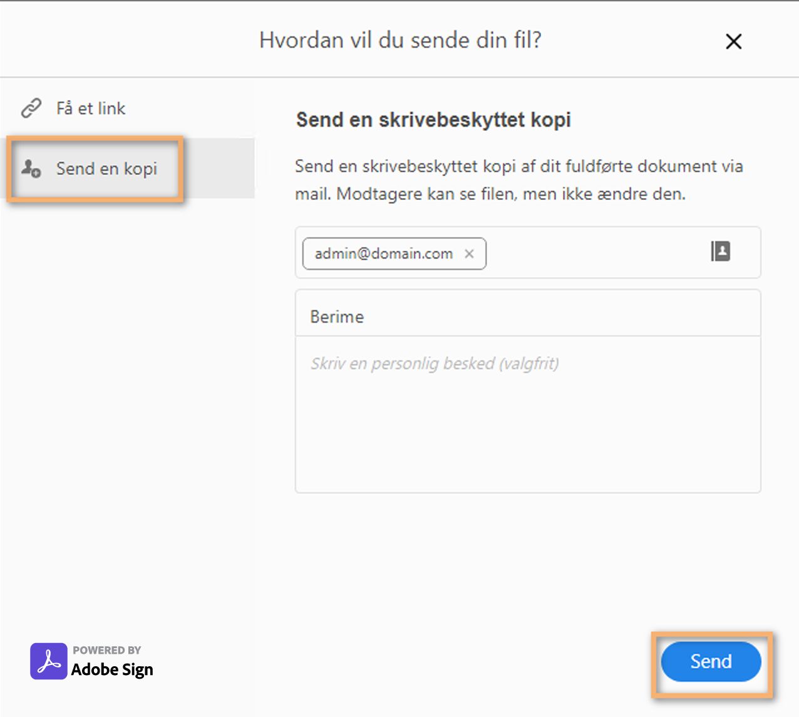Close the 'Hvordan vil du sende din fil?' dialog
Image resolution: width=799 pixels, height=717 pixels.
pyautogui.click(x=733, y=41)
